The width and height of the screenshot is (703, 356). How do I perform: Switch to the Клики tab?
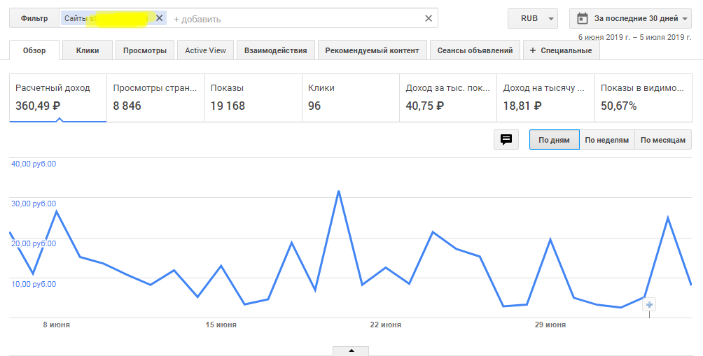click(x=88, y=50)
